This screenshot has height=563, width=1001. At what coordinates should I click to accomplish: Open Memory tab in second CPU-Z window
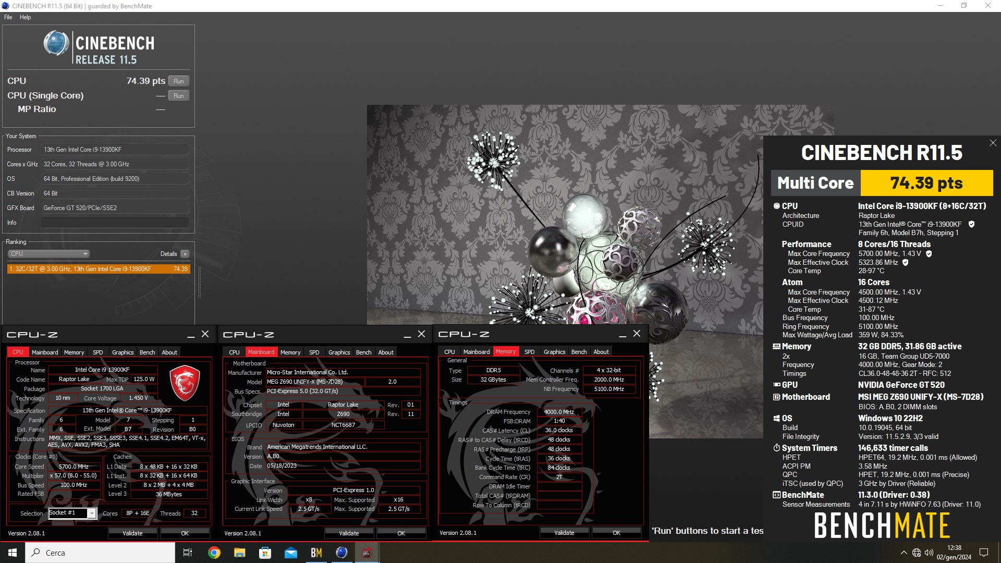click(290, 352)
